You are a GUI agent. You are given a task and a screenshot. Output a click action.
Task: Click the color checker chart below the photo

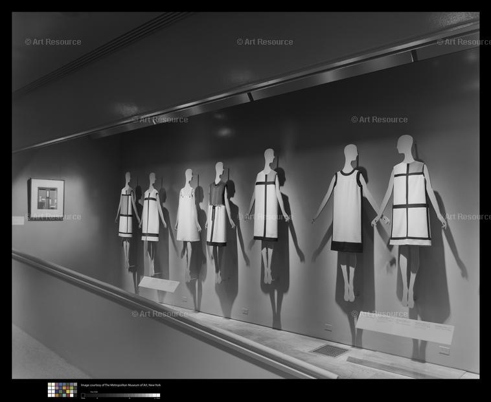[62, 390]
